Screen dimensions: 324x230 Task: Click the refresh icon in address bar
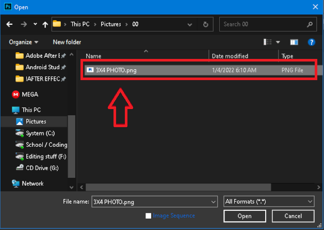206,24
